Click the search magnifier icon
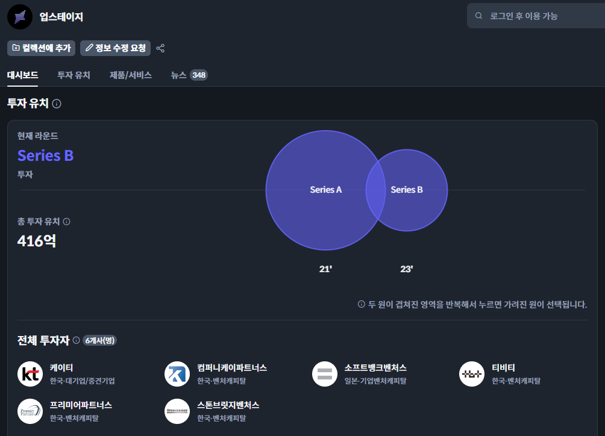 (x=478, y=16)
